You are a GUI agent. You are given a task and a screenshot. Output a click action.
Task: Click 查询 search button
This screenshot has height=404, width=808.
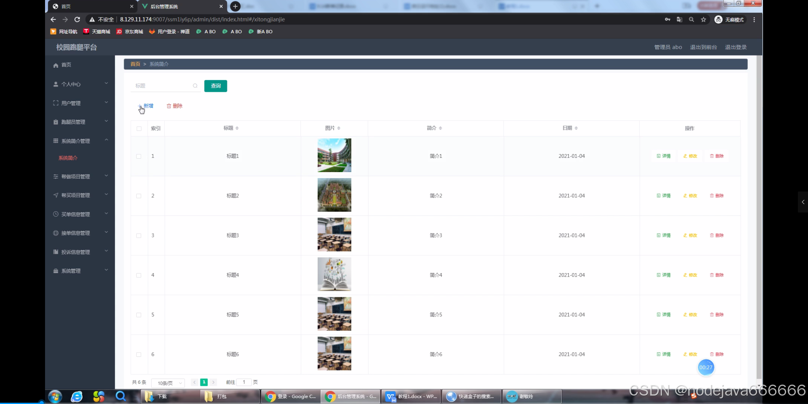[216, 86]
